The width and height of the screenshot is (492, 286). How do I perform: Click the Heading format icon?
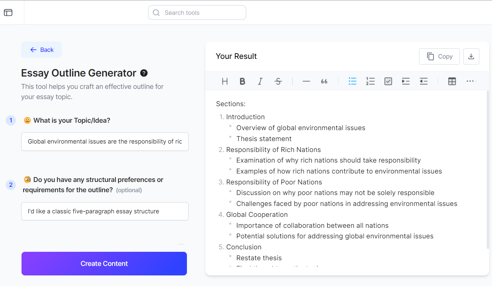pos(225,81)
